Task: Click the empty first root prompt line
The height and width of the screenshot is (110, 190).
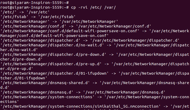Action: [34, 2]
